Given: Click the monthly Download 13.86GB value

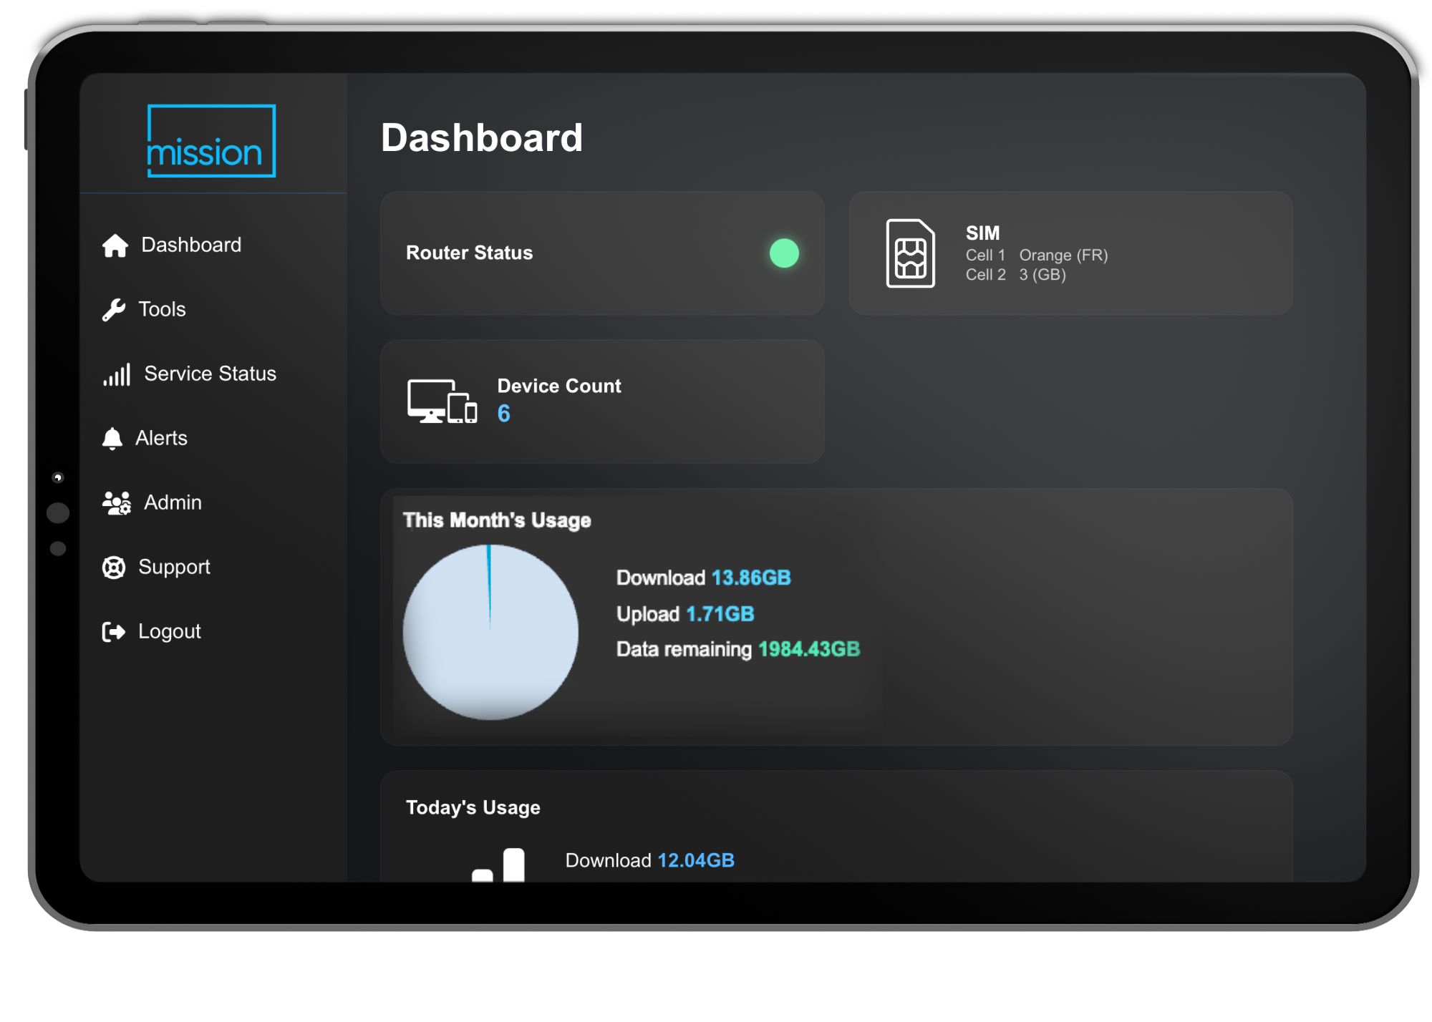Looking at the screenshot, I should [x=751, y=578].
